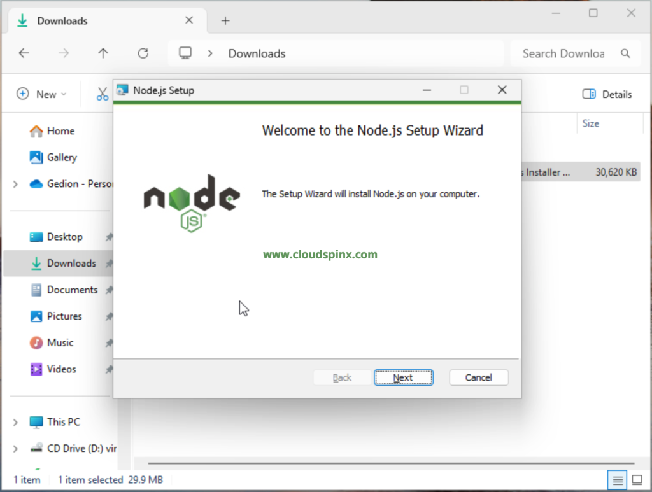Open the Gallery from the sidebar
This screenshot has height=492, width=652.
coord(35,157)
